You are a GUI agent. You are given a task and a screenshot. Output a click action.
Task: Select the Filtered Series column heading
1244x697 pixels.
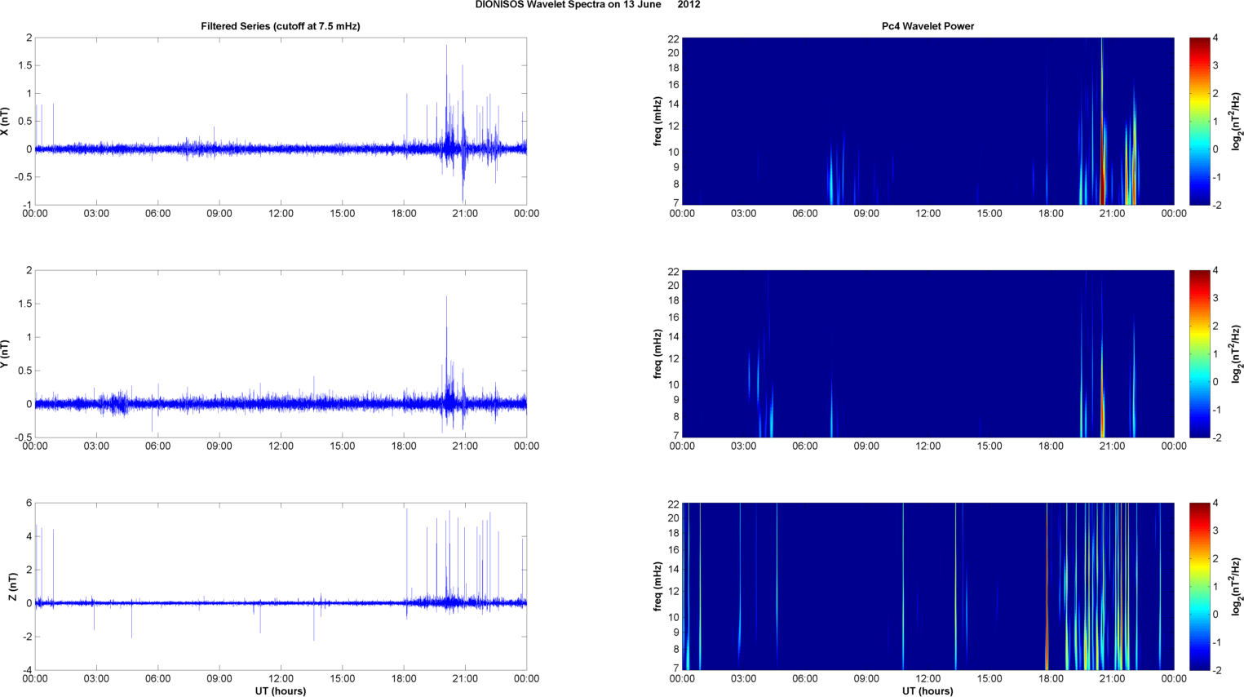coord(280,26)
